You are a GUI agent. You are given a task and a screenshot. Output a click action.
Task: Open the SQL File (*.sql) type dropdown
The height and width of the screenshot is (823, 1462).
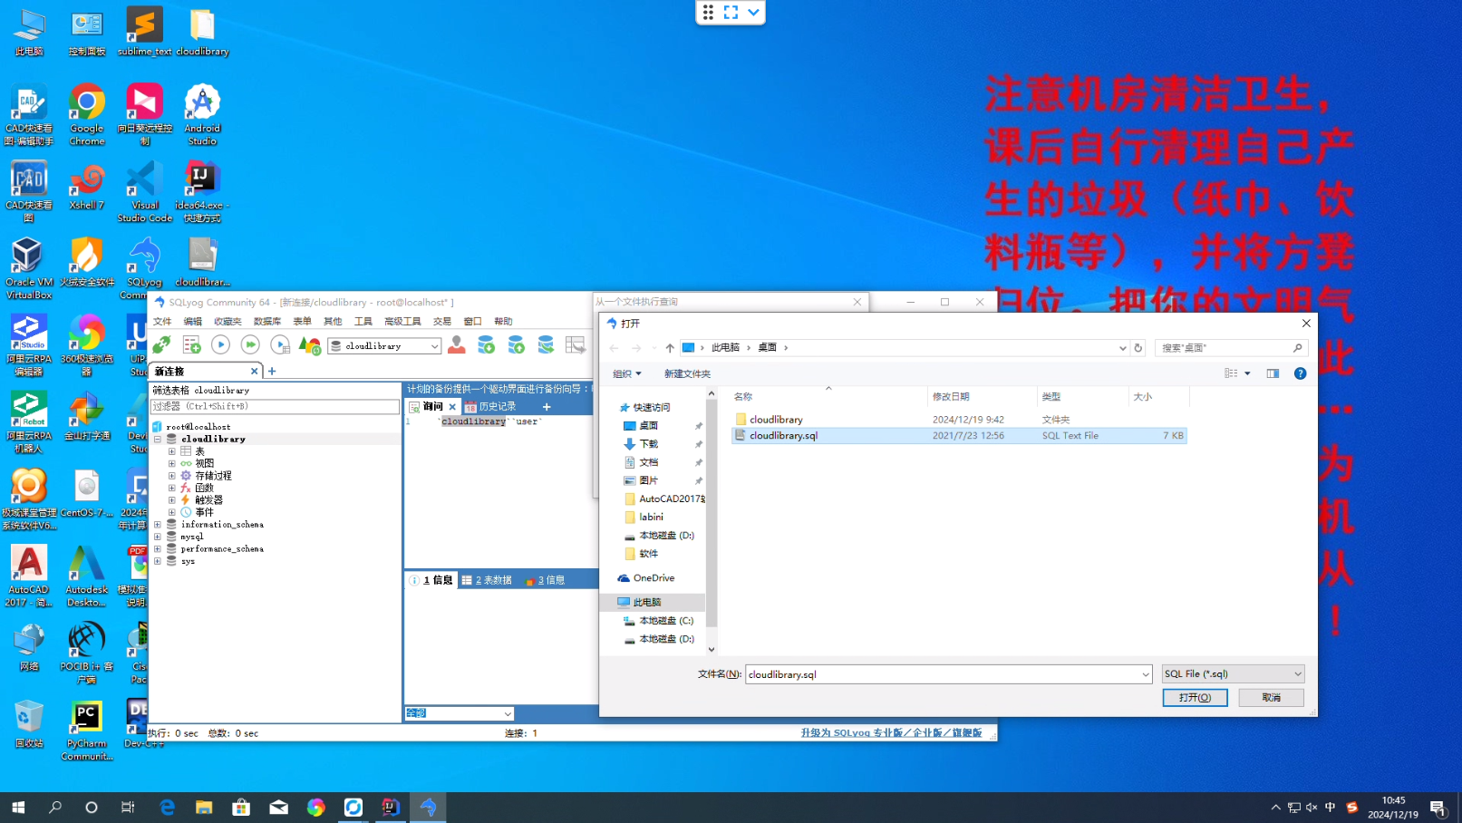1234,674
